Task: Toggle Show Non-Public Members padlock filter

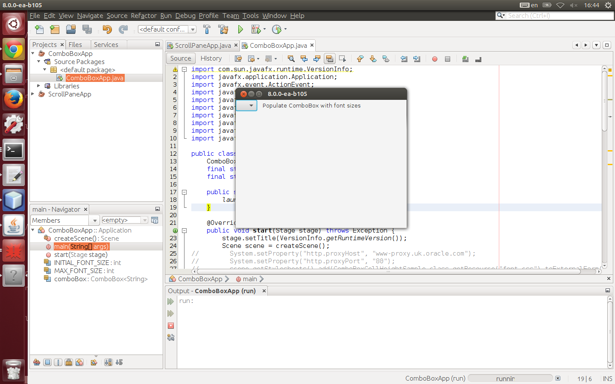Action: (68, 362)
